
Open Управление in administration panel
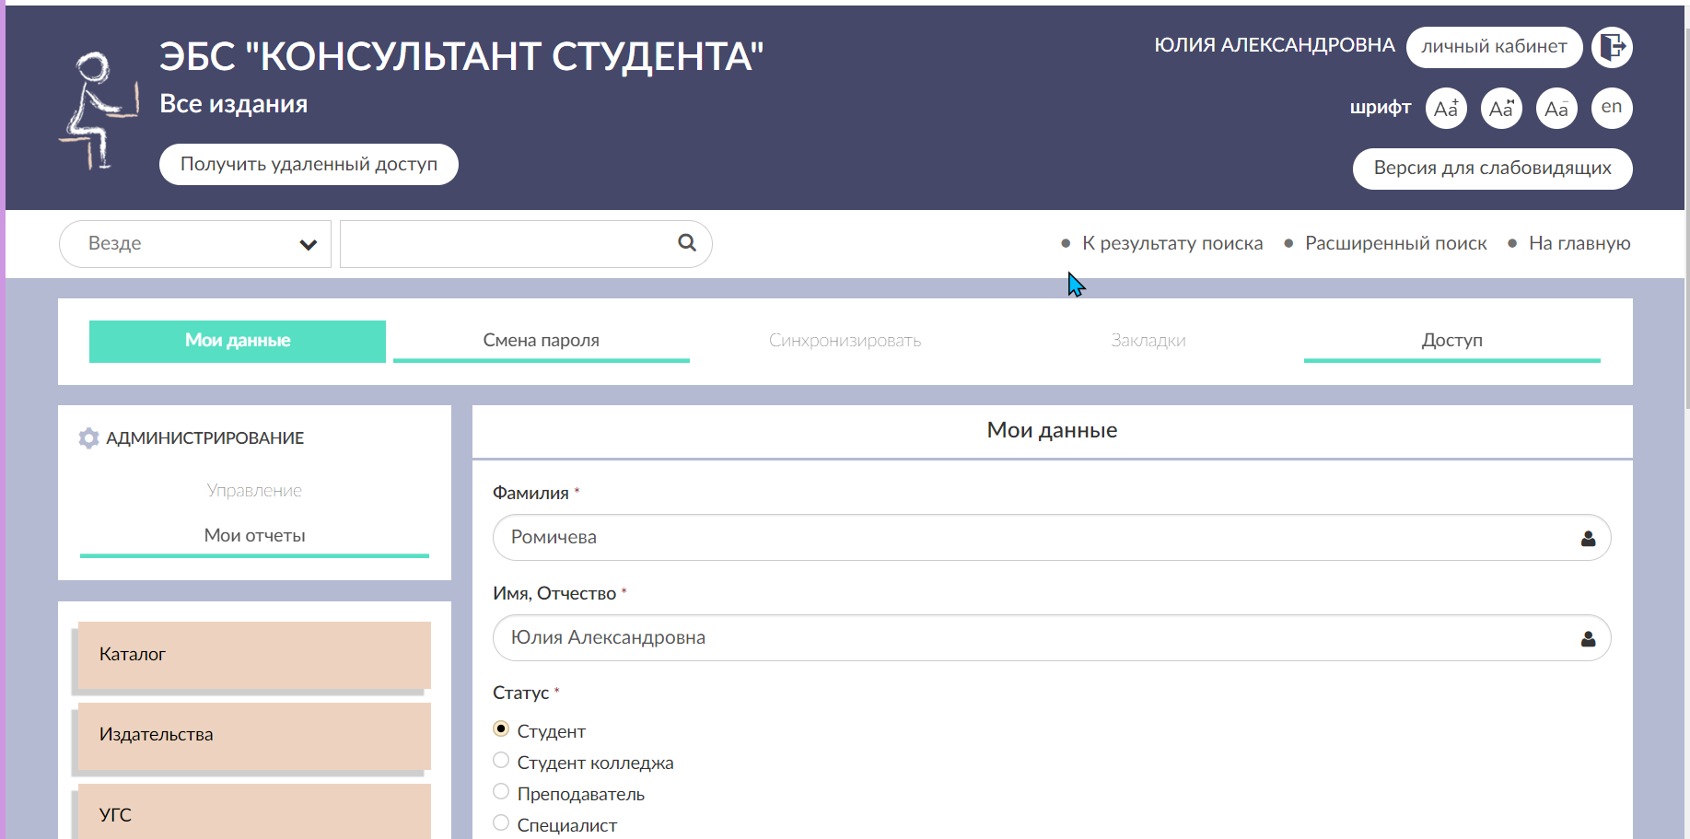point(254,491)
